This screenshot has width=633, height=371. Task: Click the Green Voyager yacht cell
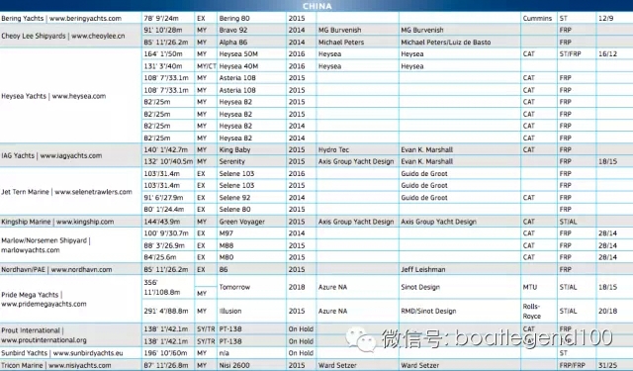pyautogui.click(x=251, y=222)
